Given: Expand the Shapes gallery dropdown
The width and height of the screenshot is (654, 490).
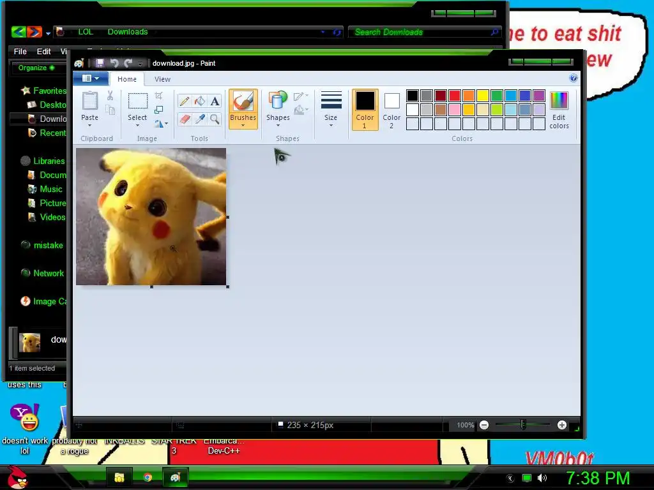Looking at the screenshot, I should pos(278,126).
